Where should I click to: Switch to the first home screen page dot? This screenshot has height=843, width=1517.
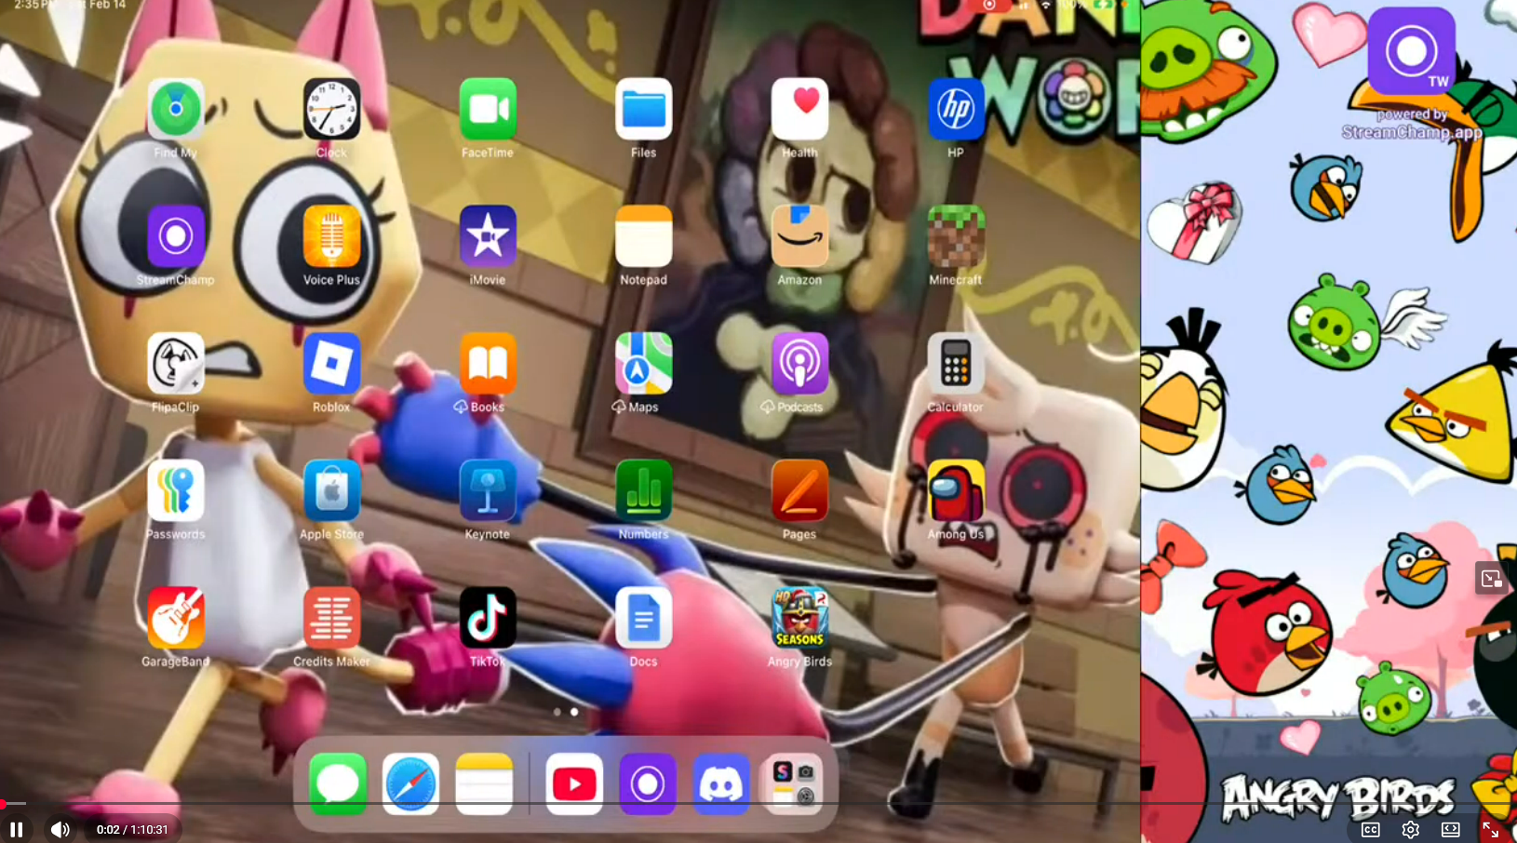tap(557, 712)
